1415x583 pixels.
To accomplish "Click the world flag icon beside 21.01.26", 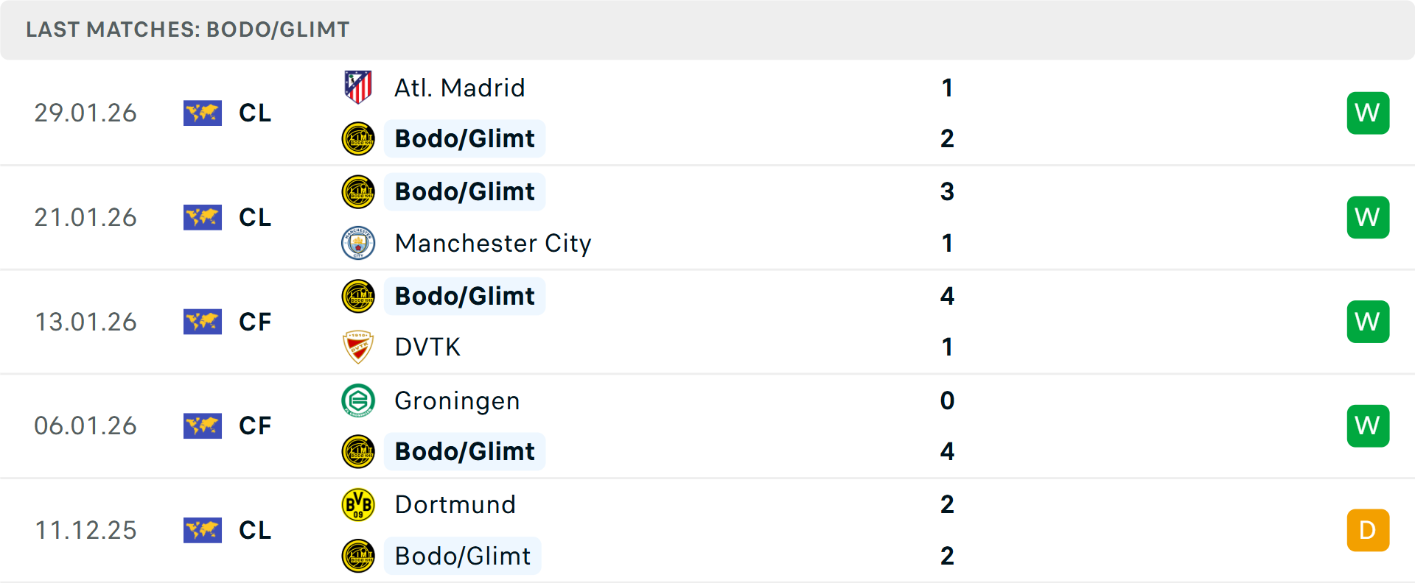I will (x=203, y=217).
